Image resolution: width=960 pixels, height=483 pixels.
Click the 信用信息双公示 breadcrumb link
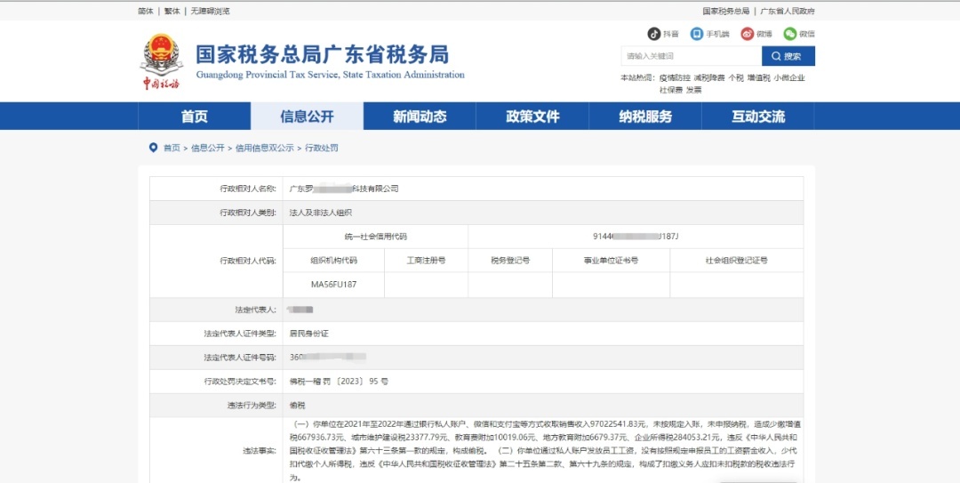(265, 148)
